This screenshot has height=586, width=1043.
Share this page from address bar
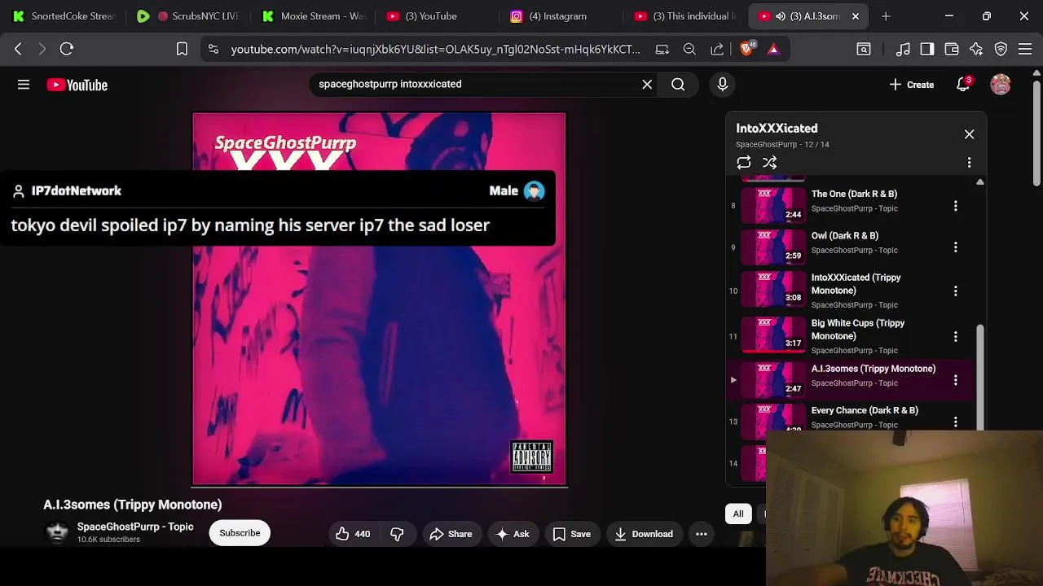[717, 50]
